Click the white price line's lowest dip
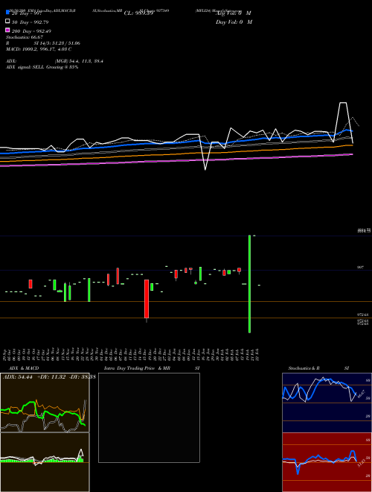The image size is (372, 492). 205,168
